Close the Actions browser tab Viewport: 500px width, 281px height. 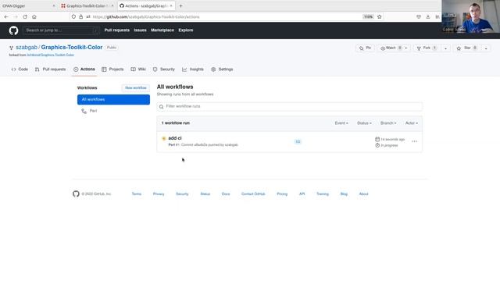171,5
